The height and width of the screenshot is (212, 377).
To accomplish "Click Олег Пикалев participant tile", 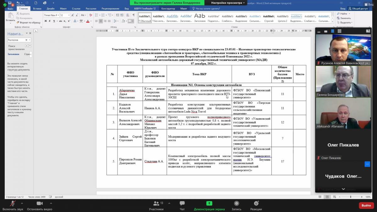I will 343,145.
